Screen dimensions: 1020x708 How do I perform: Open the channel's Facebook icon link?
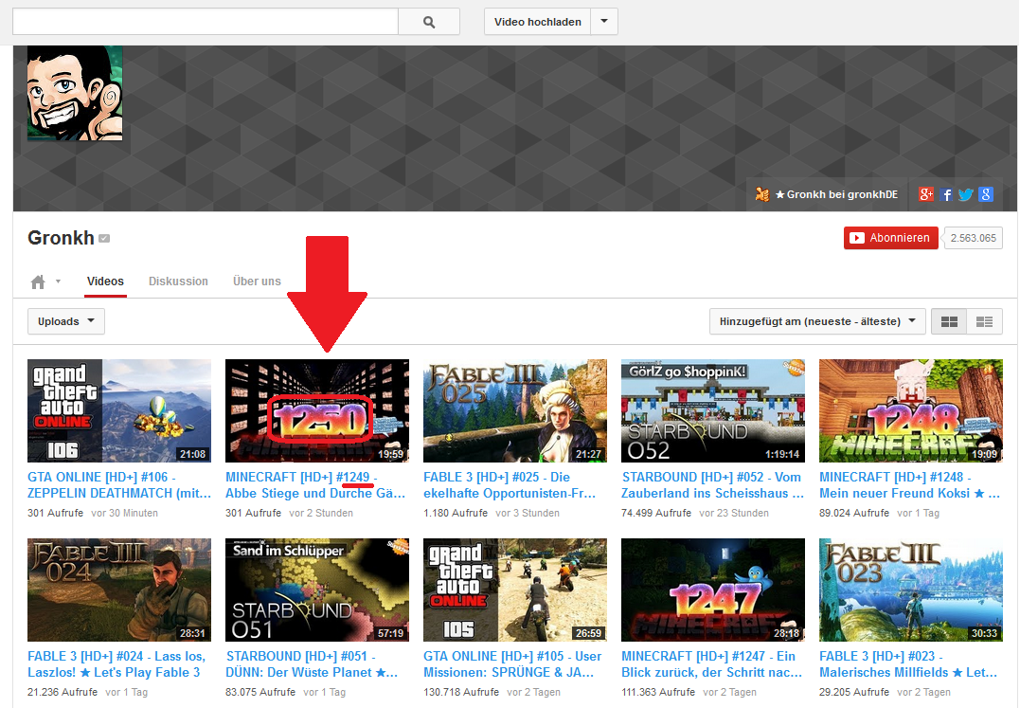point(947,194)
